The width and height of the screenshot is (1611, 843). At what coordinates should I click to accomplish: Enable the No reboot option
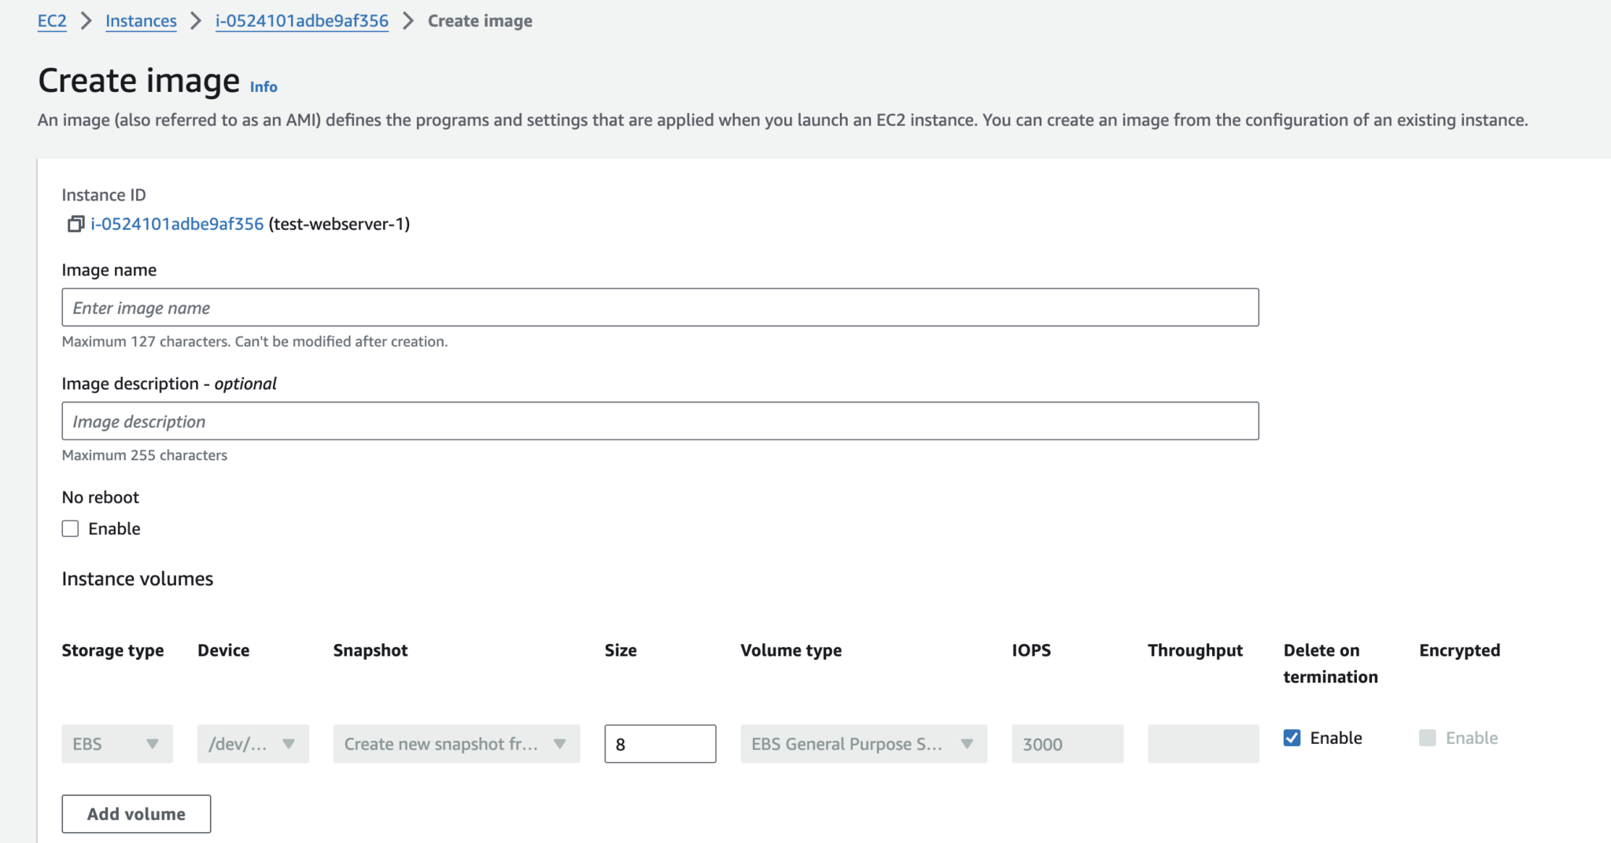(70, 528)
